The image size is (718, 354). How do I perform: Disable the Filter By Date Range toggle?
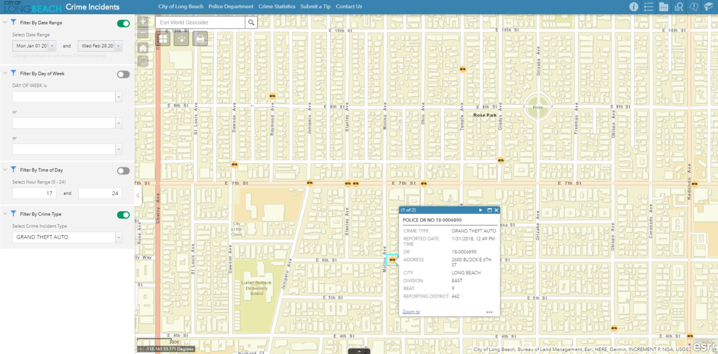pyautogui.click(x=123, y=23)
